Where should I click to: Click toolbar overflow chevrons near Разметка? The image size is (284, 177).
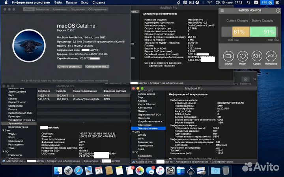pyautogui.click(x=254, y=79)
